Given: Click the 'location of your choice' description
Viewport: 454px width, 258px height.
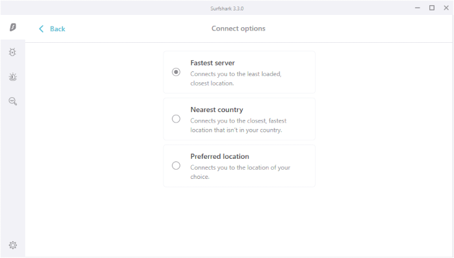Looking at the screenshot, I should [240, 172].
